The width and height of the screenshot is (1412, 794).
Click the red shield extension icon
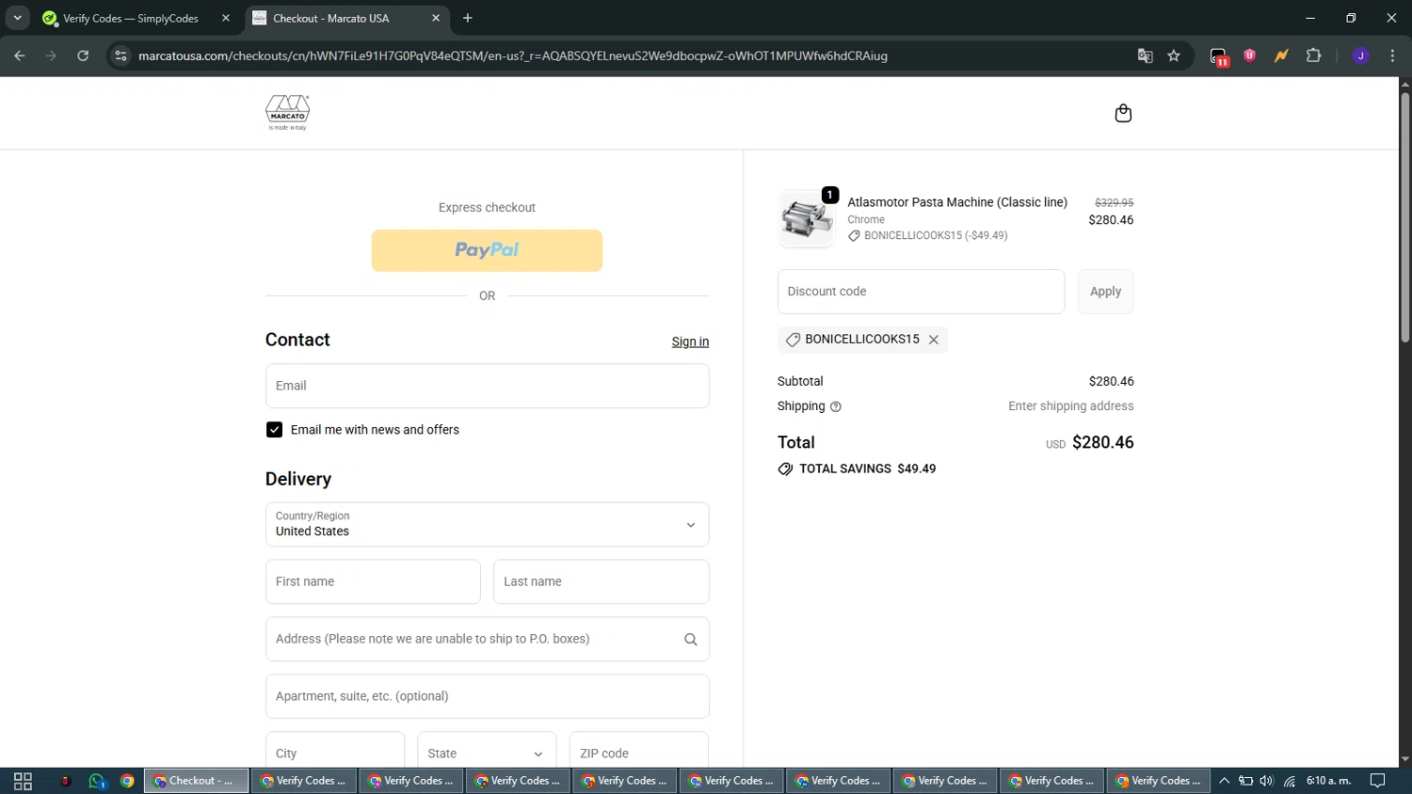[x=1250, y=56]
